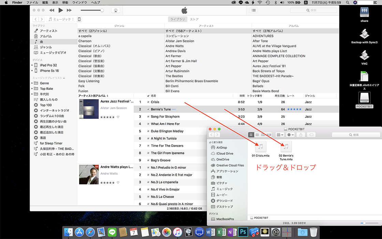
Task: Open the Top 100 smart playlist
Action: click(x=46, y=105)
